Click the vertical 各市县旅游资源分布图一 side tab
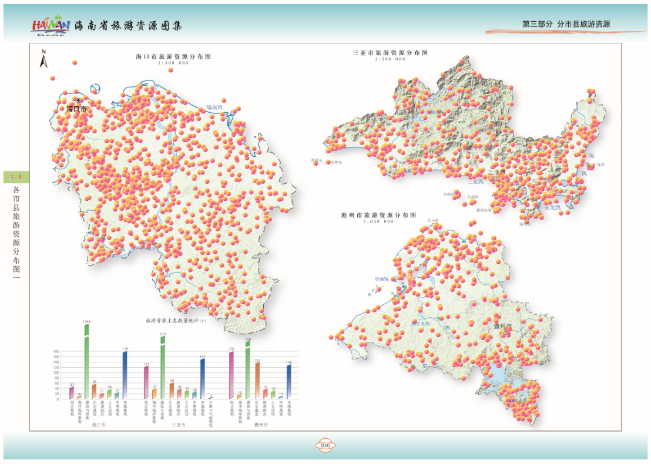 pyautogui.click(x=16, y=235)
